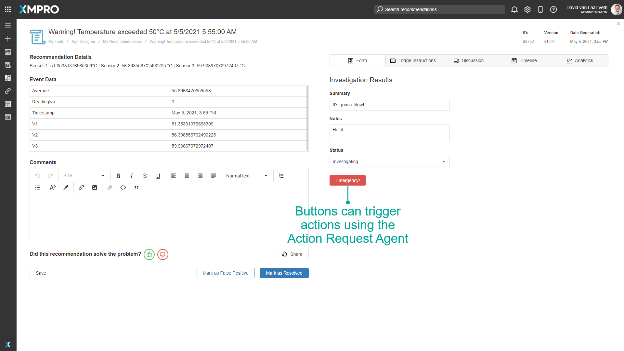Toggle strikethrough formatting in the comment editor
Viewport: 624px width, 351px height.
[145, 176]
